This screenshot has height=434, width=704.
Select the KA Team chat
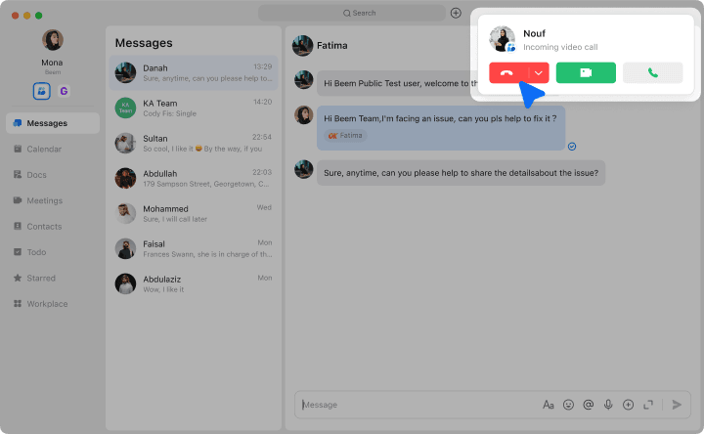(194, 108)
